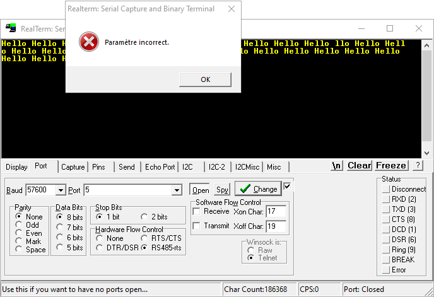Expand the Port dropdown arrow

point(177,190)
